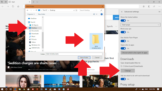Click the clock showing 10:12 PM
Image resolution: width=162 pixels, height=91 pixels.
click(x=152, y=89)
